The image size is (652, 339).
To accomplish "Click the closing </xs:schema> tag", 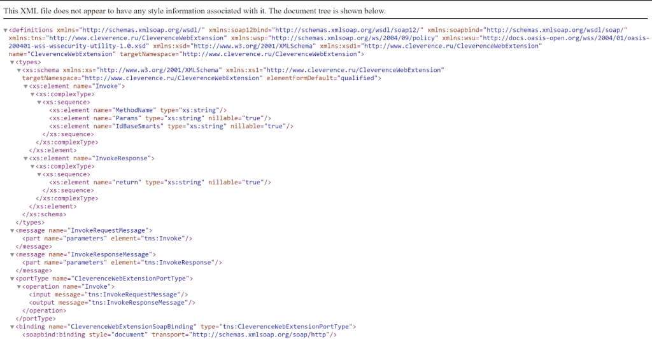I will tap(44, 214).
